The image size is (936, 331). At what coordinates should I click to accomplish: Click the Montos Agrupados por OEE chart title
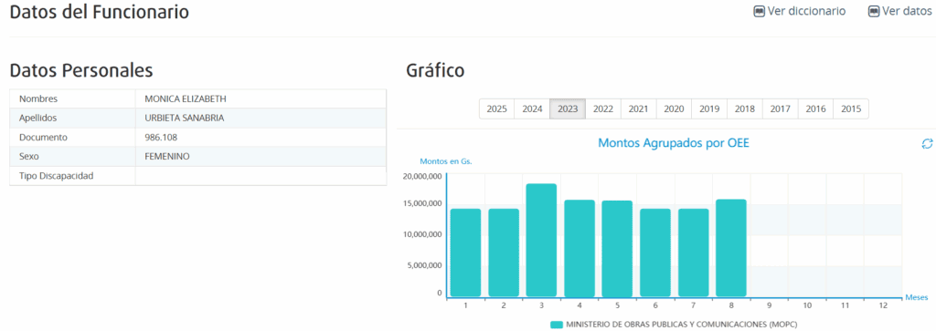click(674, 143)
